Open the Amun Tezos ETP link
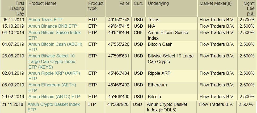257x113 pixels. pyautogui.click(x=45, y=20)
